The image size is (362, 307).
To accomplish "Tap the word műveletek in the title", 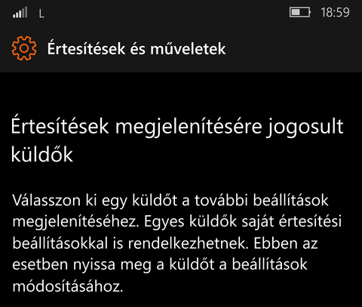I will (x=188, y=48).
